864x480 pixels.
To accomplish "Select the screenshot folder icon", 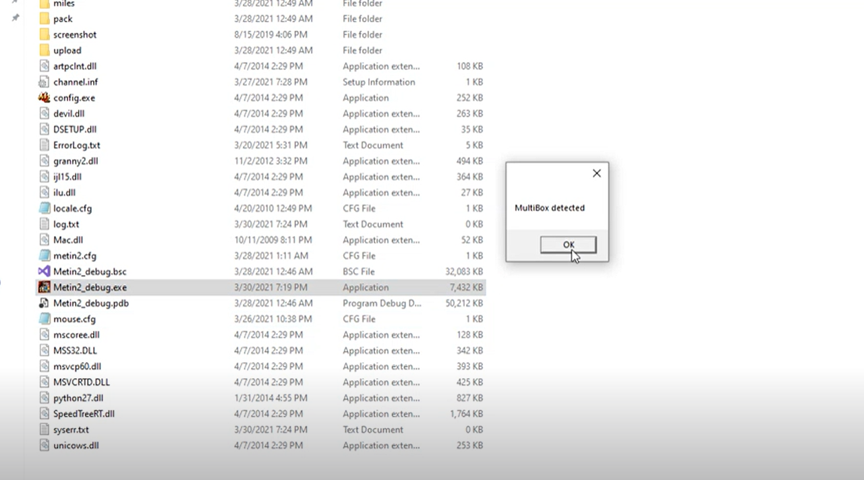I will pyautogui.click(x=45, y=34).
